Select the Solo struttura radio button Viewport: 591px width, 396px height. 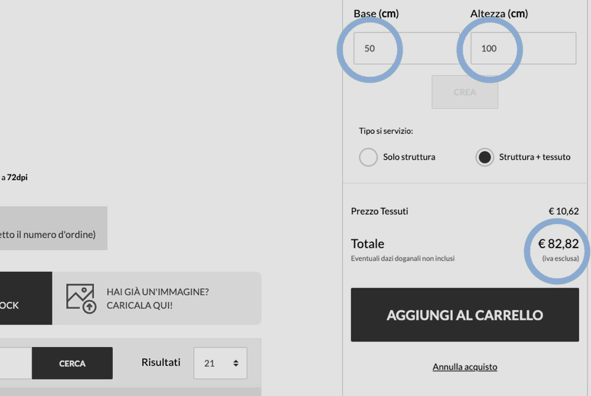click(368, 157)
